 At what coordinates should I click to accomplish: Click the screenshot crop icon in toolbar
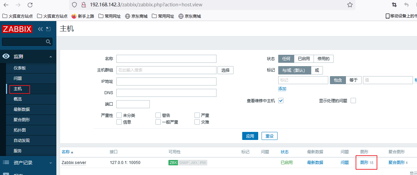[394, 5]
